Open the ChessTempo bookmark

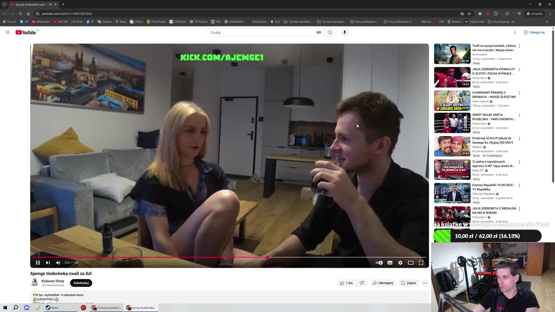click(x=157, y=22)
